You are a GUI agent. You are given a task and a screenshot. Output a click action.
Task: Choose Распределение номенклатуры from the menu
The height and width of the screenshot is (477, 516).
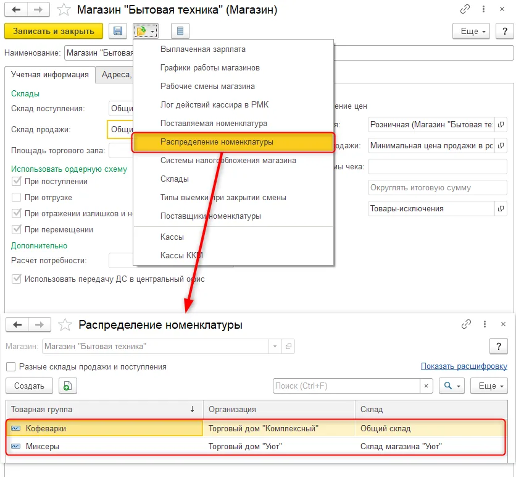(x=233, y=142)
